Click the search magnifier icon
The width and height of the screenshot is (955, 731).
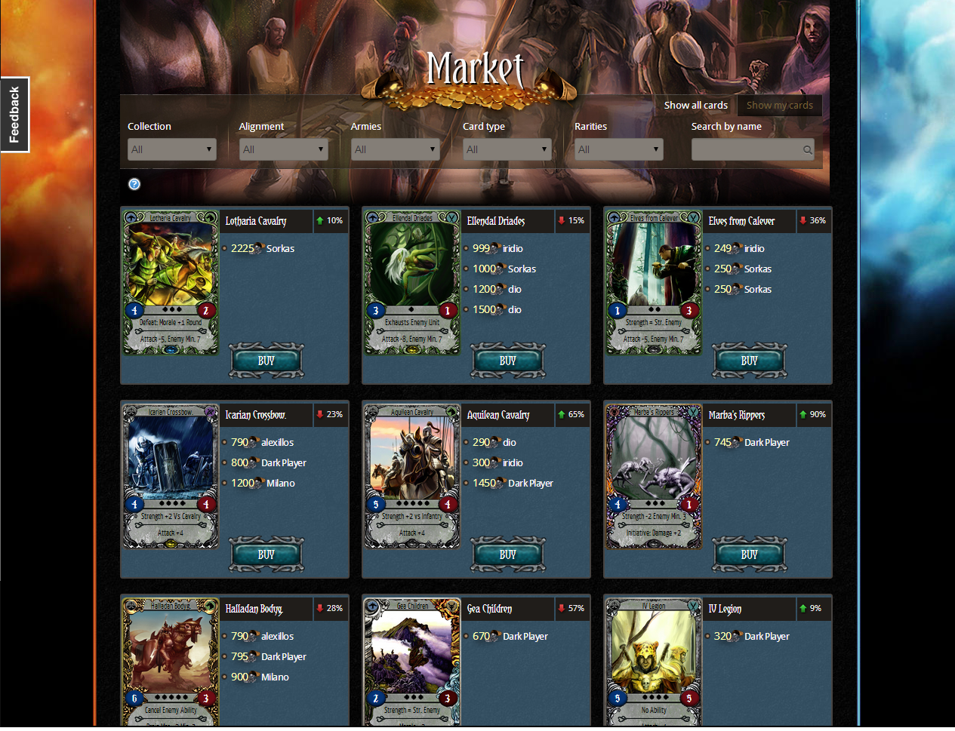(807, 150)
